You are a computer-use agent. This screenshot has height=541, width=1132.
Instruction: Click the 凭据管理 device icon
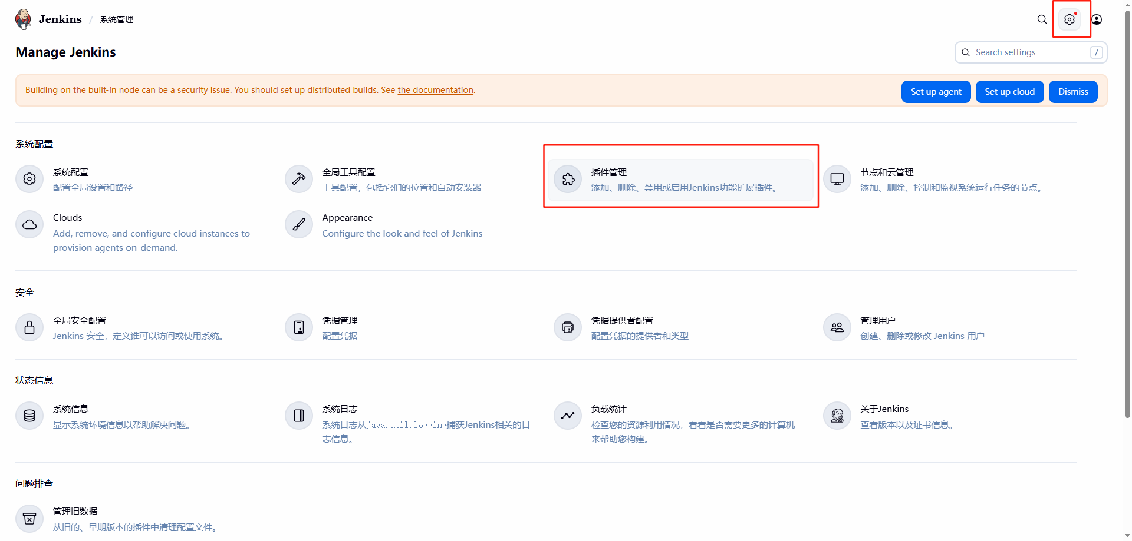[x=299, y=327]
